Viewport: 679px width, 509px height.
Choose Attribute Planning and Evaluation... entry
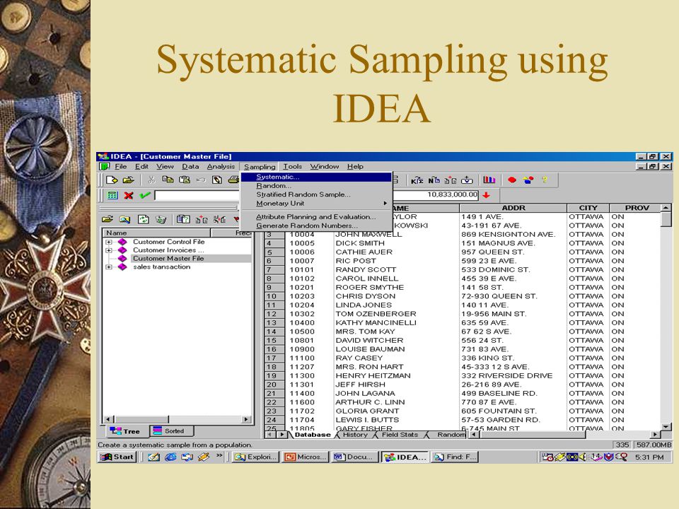click(x=317, y=217)
